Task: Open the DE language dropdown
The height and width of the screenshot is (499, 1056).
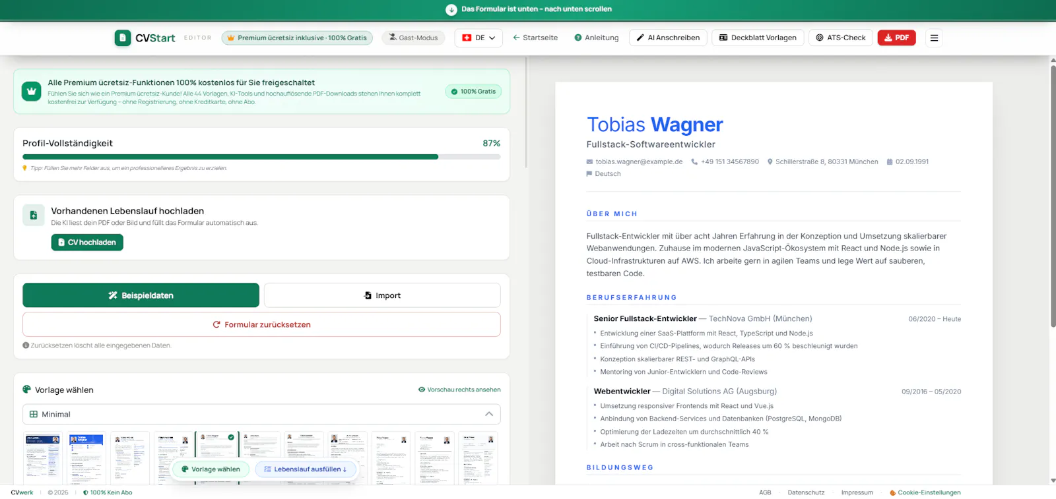Action: click(x=479, y=38)
